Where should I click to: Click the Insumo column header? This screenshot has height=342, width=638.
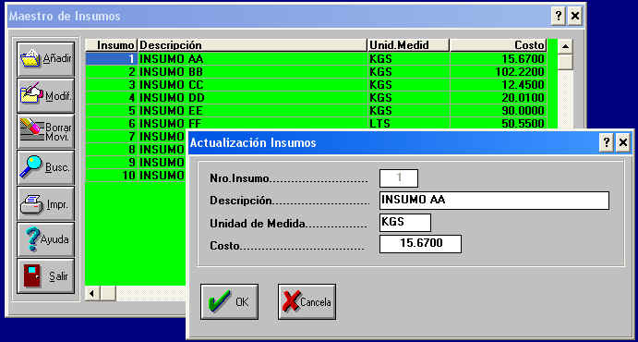pos(112,45)
